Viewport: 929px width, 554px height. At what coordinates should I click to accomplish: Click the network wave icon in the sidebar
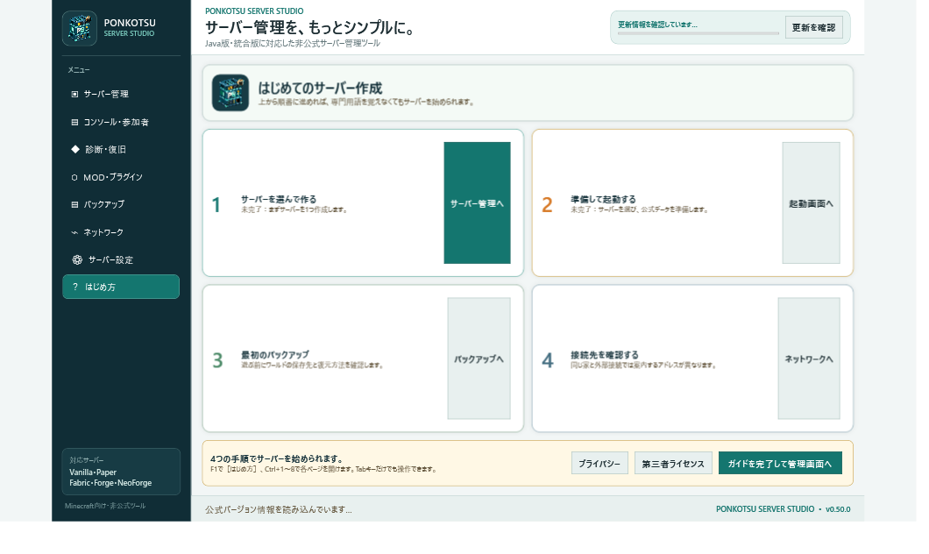[74, 232]
